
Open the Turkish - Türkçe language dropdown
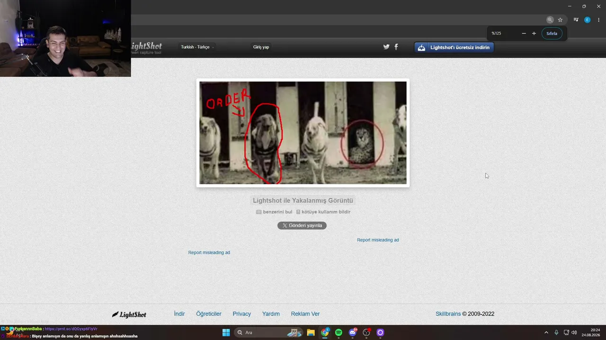[x=197, y=47]
